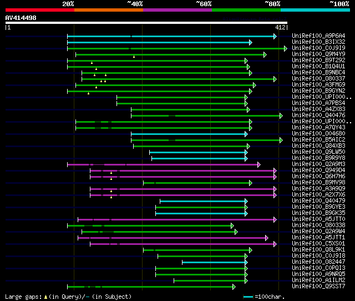
Task: Select label UniRef100_C0J9I8
Action: click(x=318, y=256)
